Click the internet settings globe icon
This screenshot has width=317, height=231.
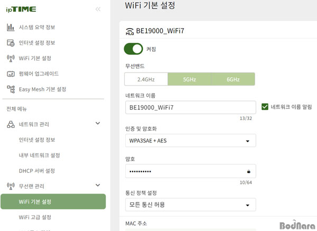click(x=11, y=43)
